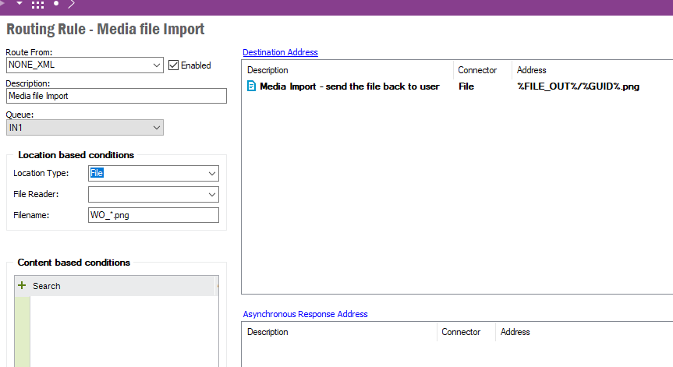Click the white dot icon in purple bar
The height and width of the screenshot is (367, 673).
click(x=56, y=4)
